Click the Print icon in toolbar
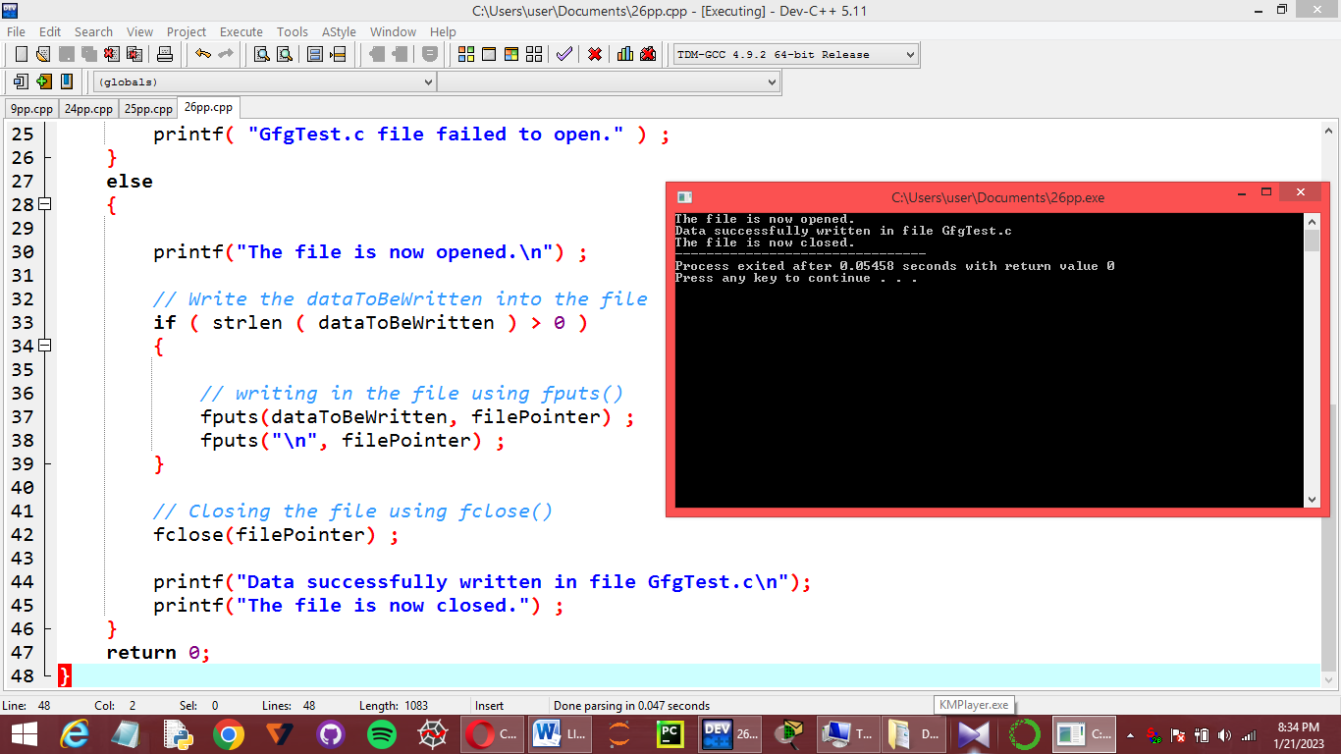The image size is (1341, 754). point(165,54)
